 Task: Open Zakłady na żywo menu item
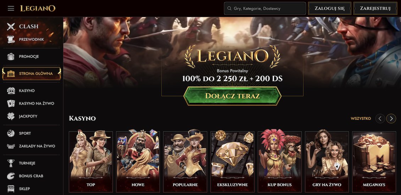point(32,146)
